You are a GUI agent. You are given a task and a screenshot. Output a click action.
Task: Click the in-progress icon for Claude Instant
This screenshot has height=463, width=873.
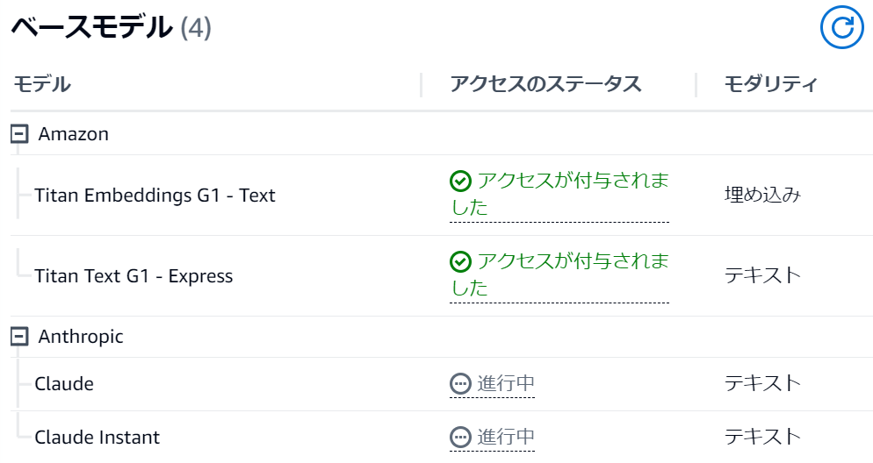tap(460, 437)
